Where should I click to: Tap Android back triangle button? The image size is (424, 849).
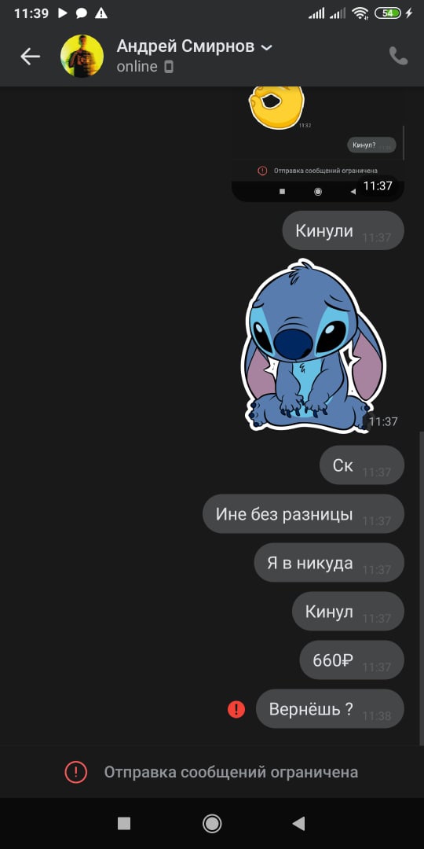pyautogui.click(x=298, y=824)
